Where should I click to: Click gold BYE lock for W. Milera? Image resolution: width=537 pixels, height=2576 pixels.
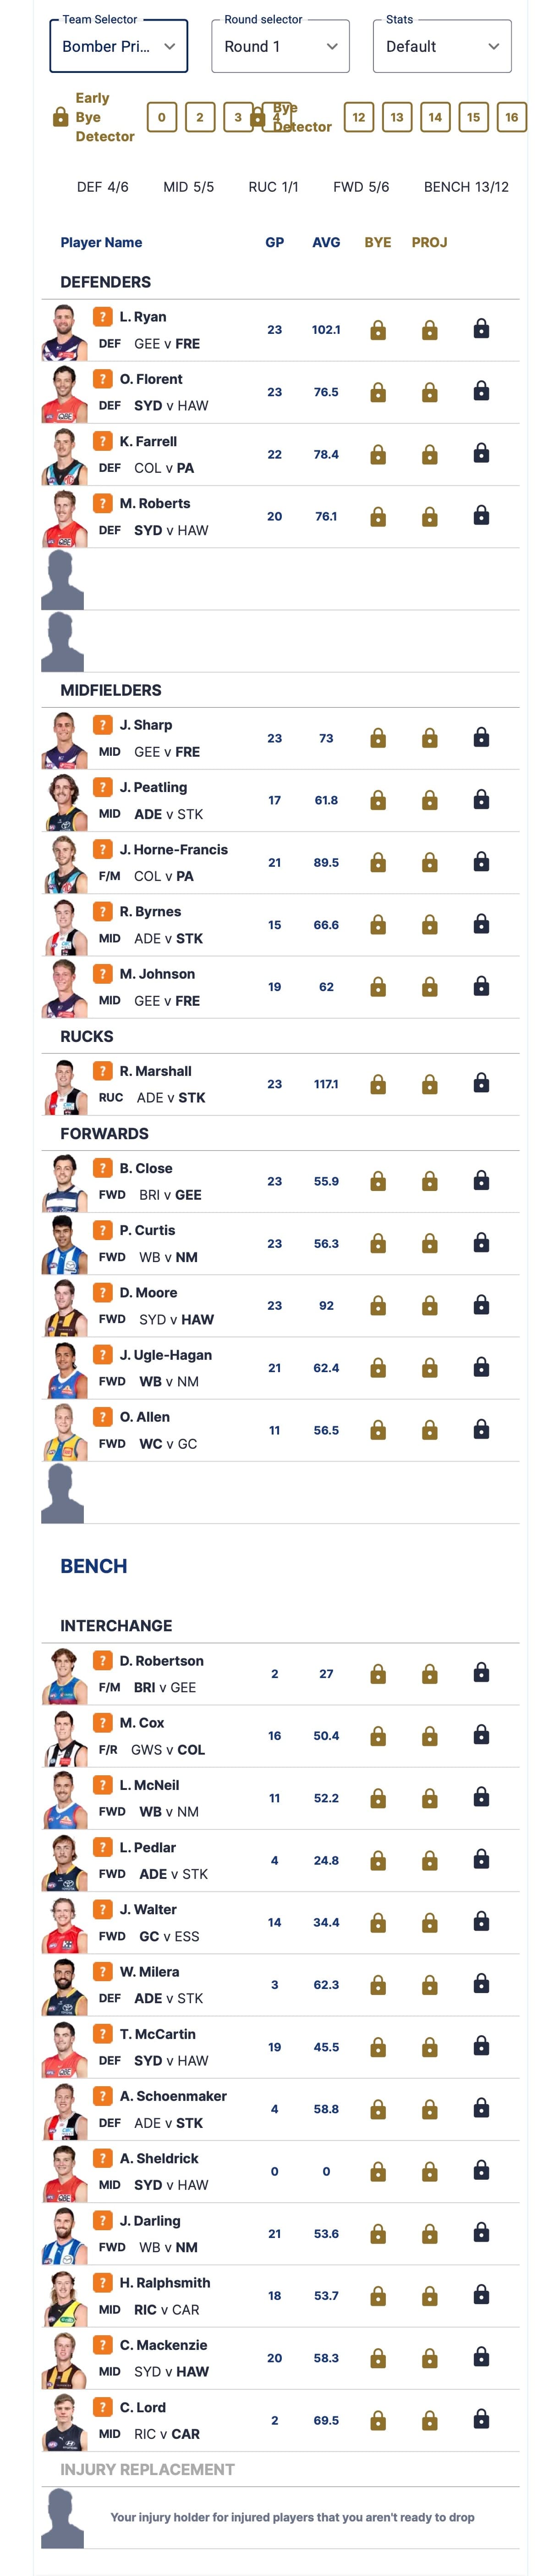click(x=378, y=1985)
